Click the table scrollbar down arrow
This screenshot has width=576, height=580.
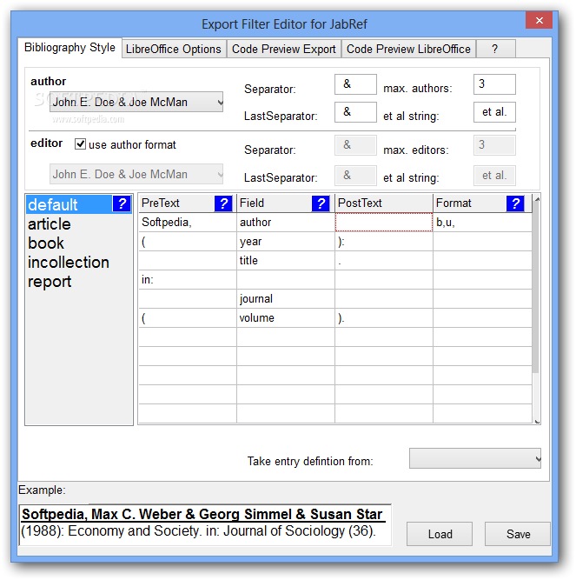[537, 422]
